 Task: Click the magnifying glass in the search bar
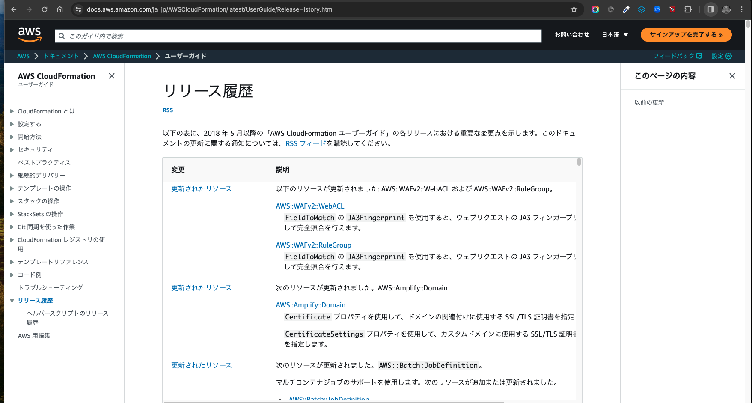point(62,36)
